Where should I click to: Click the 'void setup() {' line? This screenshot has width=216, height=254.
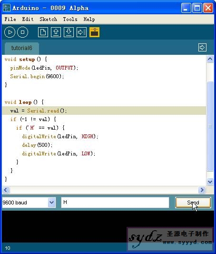(x=26, y=59)
